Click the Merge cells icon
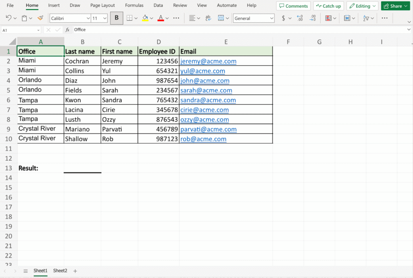Image resolution: width=413 pixels, height=278 pixels. (221, 18)
